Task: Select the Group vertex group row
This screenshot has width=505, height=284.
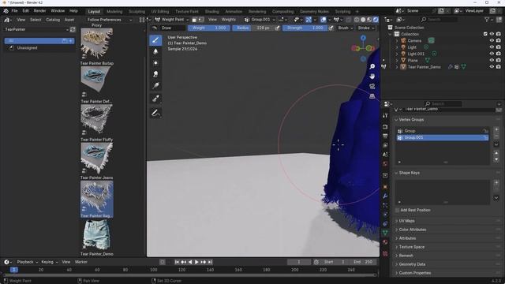Action: [x=442, y=131]
